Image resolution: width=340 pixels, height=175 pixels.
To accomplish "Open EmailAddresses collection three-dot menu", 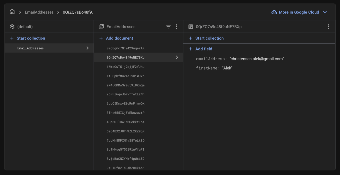I will coord(176,27).
